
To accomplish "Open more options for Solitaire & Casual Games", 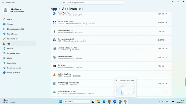I will pos(167,48).
